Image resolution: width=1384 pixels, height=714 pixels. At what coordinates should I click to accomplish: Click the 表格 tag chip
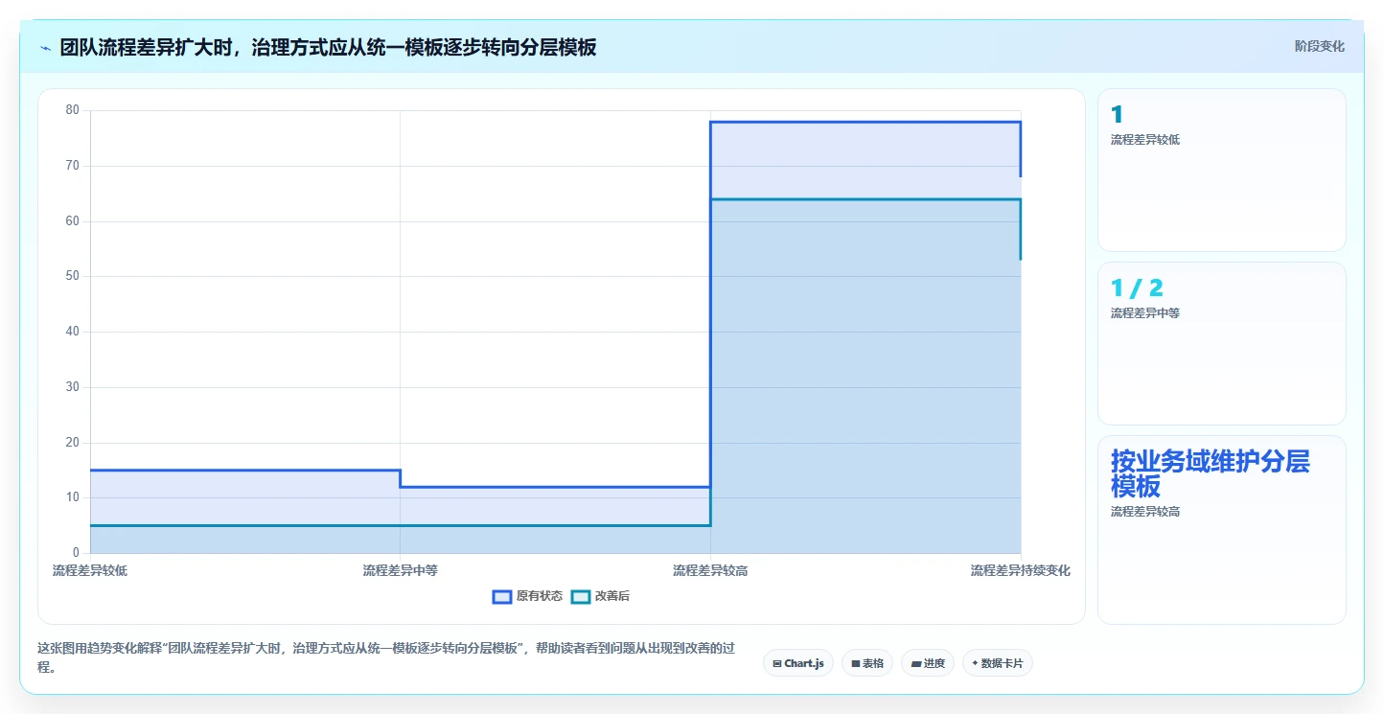(867, 663)
